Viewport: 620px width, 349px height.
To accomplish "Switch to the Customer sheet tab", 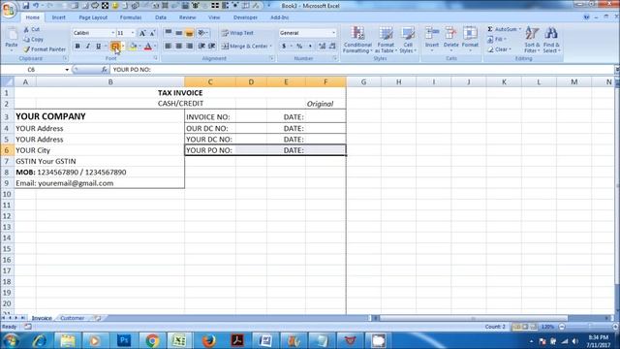I will [73, 318].
